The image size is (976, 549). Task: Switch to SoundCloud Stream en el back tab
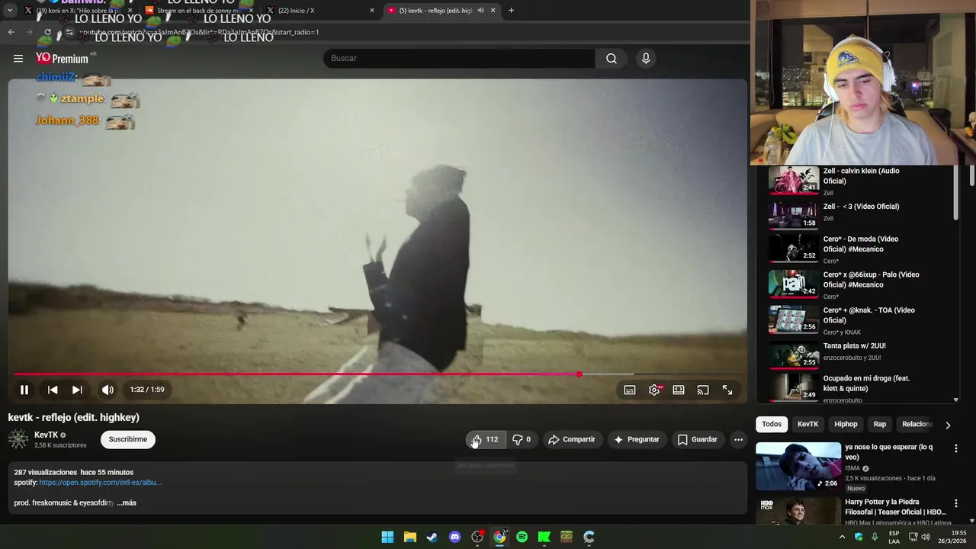pos(201,11)
